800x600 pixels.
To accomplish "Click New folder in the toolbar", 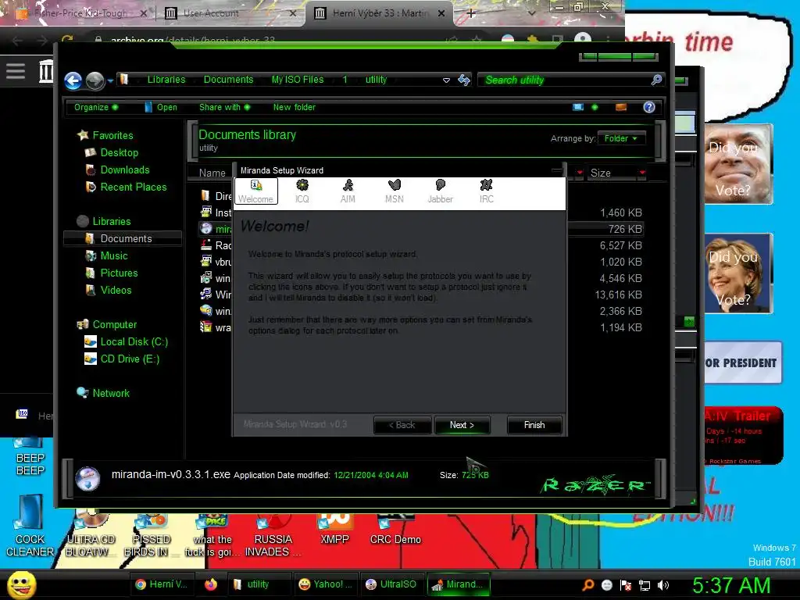I will (x=295, y=107).
